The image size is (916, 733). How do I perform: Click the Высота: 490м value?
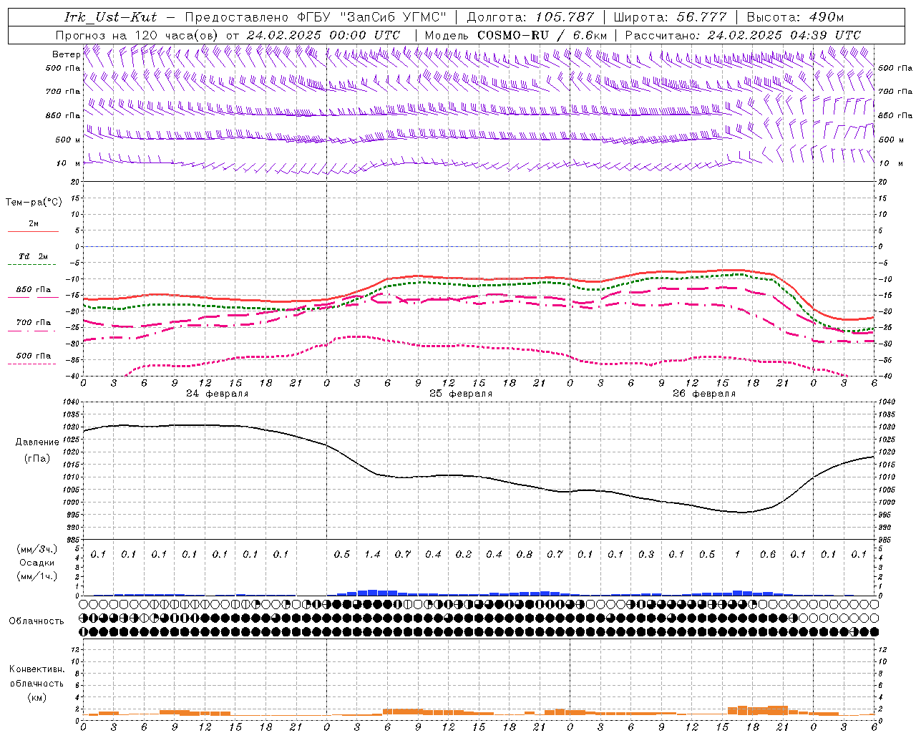pos(795,17)
